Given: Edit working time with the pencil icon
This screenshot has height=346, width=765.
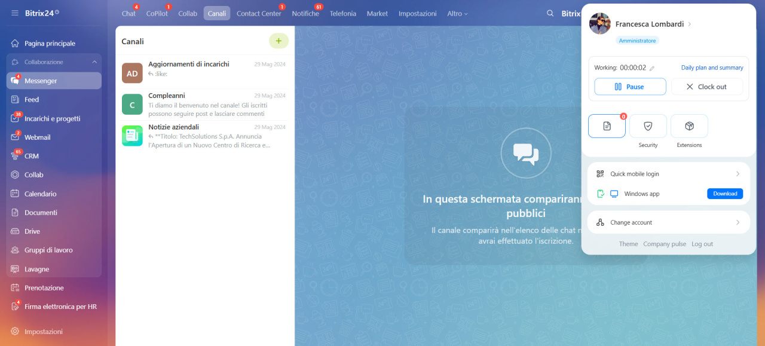Looking at the screenshot, I should 652,68.
